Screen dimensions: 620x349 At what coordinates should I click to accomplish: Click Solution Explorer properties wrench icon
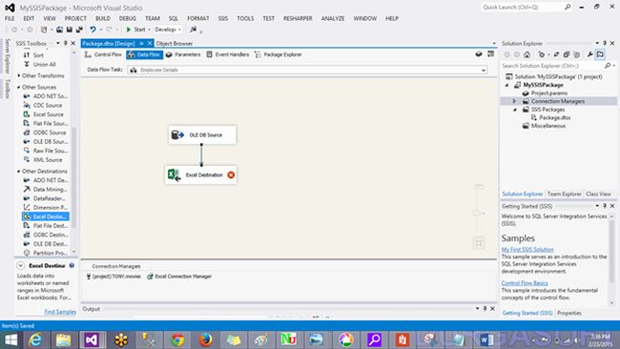point(589,54)
